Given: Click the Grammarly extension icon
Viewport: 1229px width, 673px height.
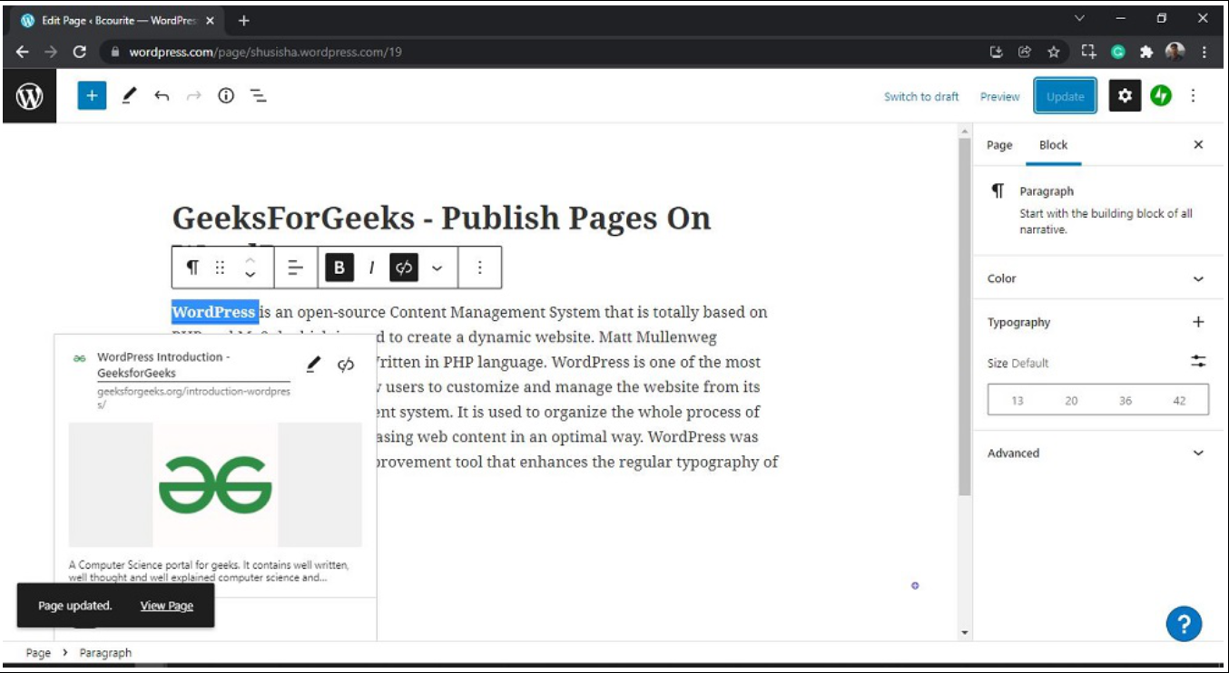Looking at the screenshot, I should (x=1118, y=52).
